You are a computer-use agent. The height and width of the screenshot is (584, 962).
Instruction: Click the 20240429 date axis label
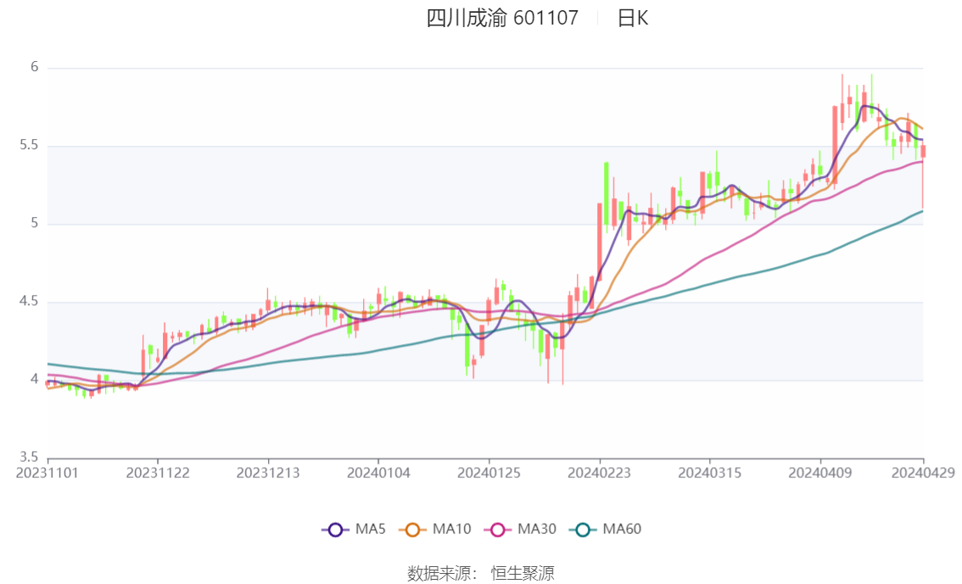click(923, 473)
